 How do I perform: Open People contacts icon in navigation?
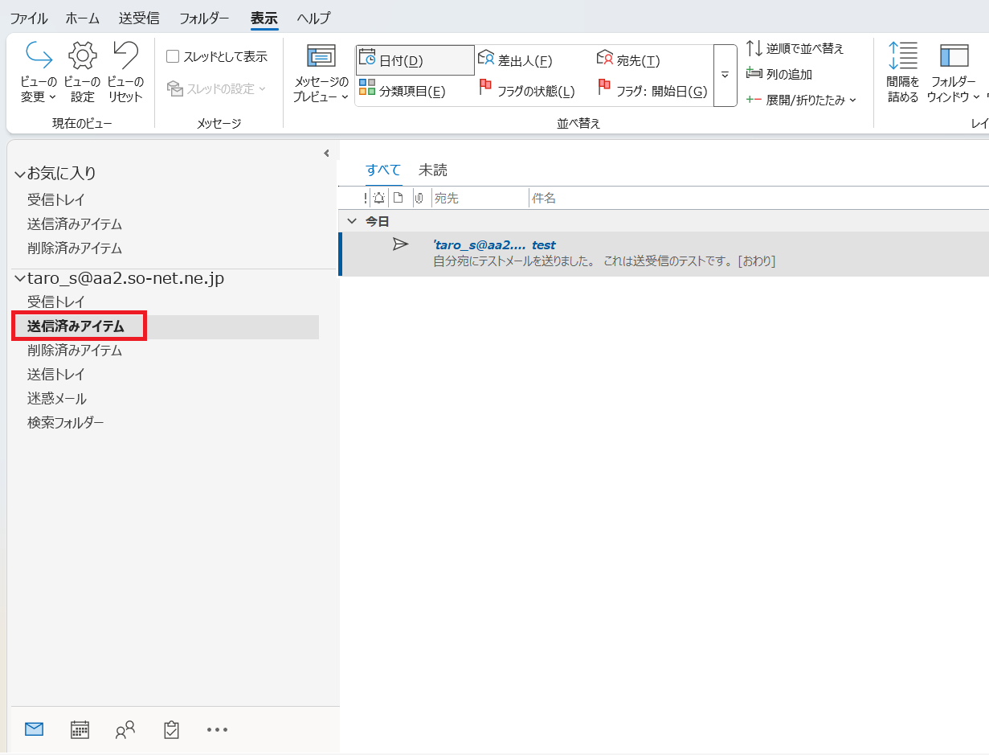click(125, 729)
